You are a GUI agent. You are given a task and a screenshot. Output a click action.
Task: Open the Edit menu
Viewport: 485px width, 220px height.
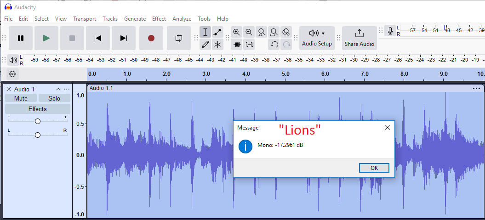point(23,19)
